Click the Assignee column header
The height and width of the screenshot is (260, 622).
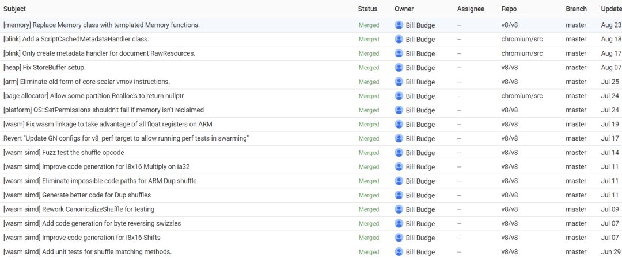pos(471,9)
